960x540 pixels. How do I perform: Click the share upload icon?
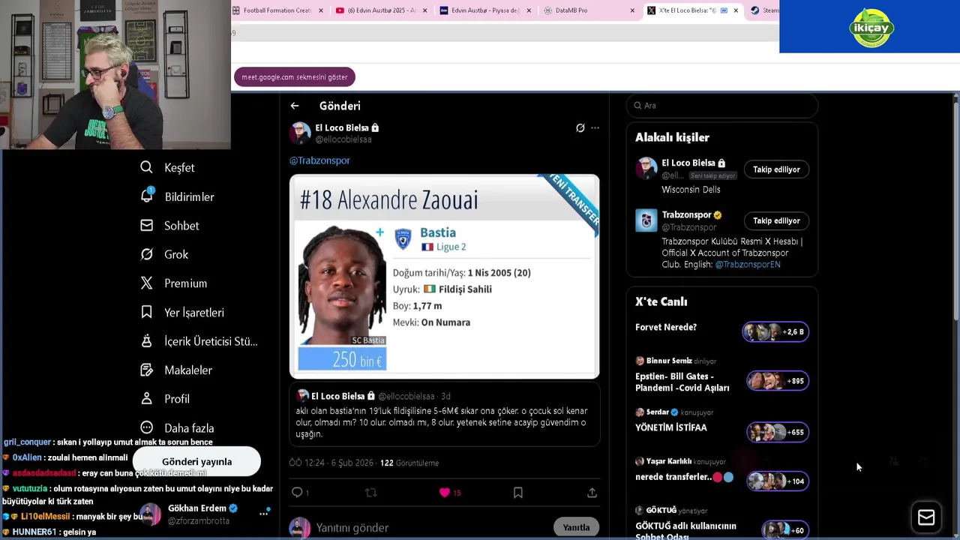pos(592,493)
